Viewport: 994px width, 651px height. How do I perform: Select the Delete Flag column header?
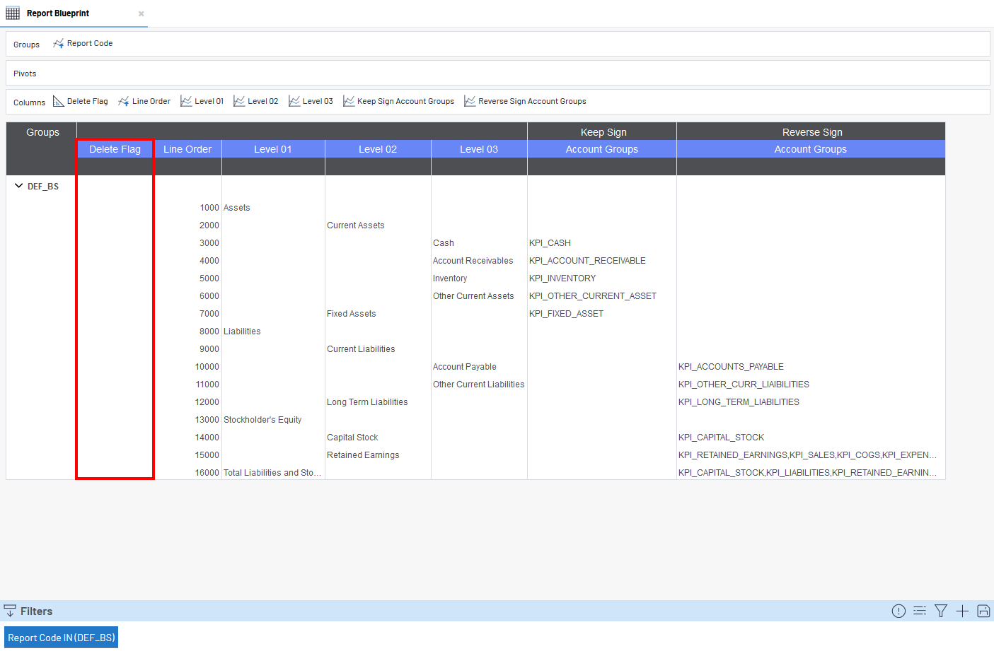point(115,149)
